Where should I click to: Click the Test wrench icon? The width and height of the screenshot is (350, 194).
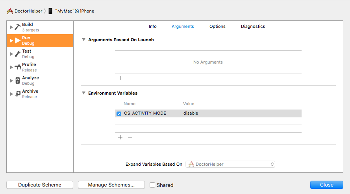point(17,54)
